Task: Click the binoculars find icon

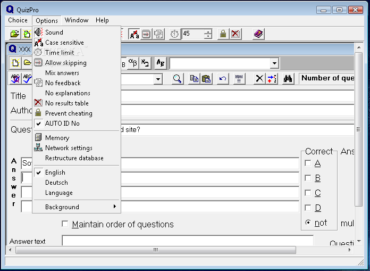Action: coord(288,78)
